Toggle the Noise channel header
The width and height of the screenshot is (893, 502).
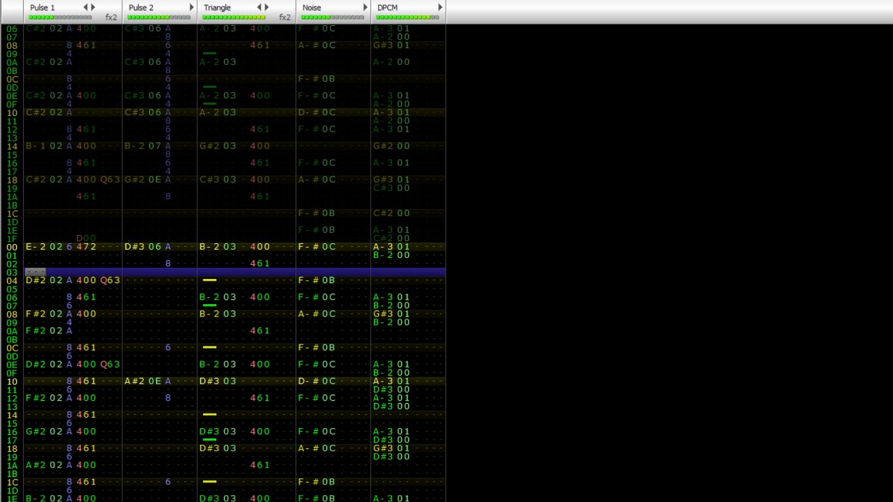coord(312,8)
